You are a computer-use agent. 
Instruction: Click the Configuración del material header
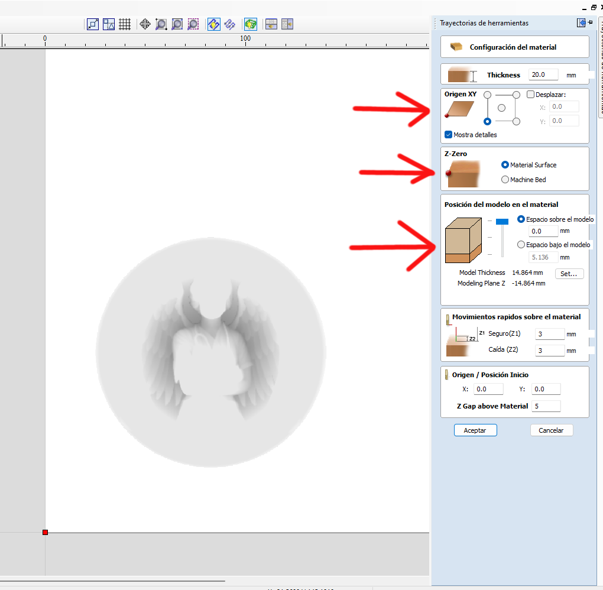tap(514, 47)
